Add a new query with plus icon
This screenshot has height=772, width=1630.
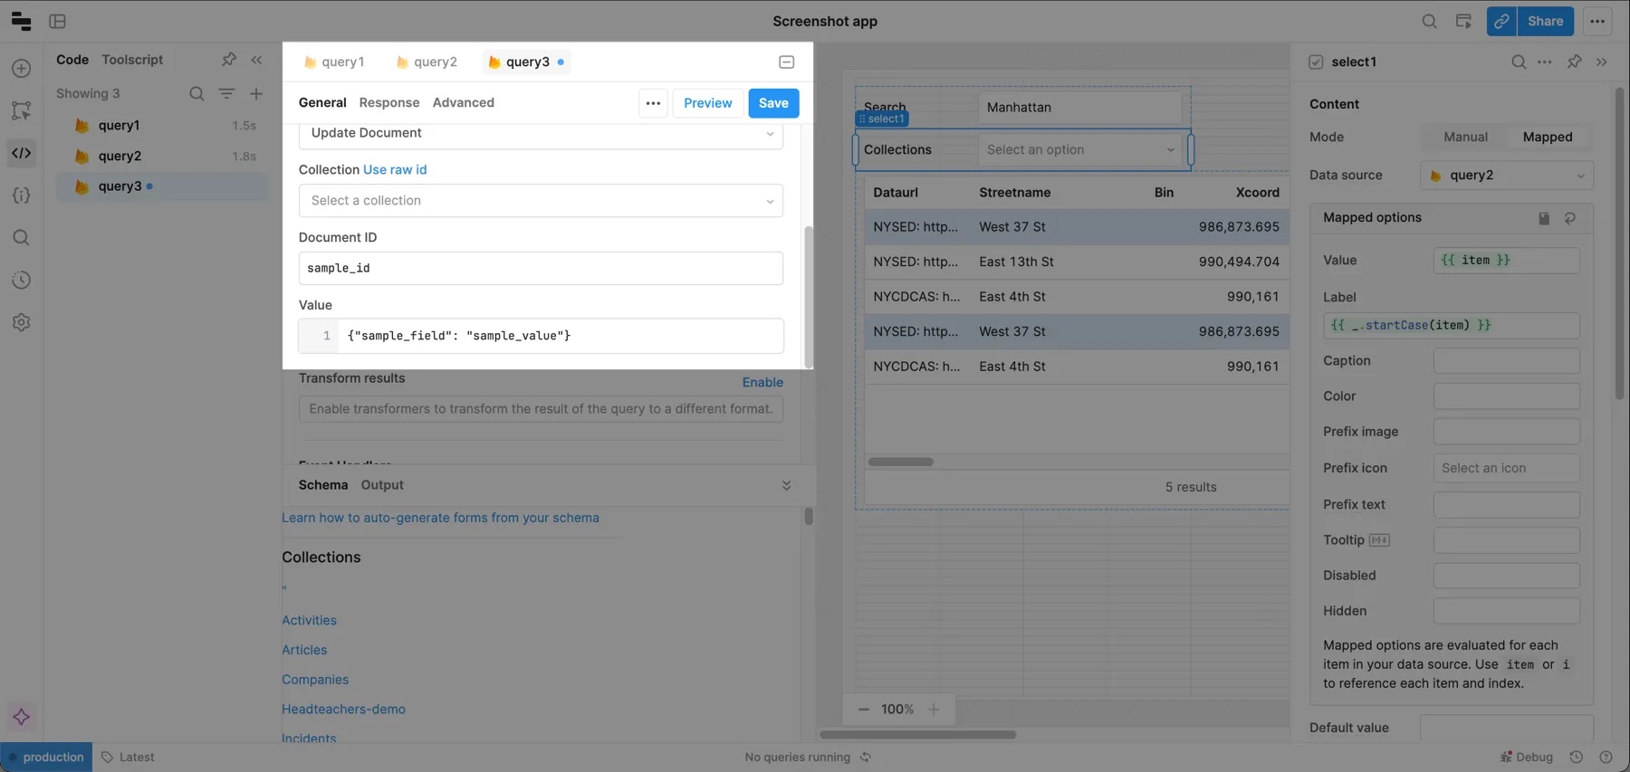tap(256, 93)
